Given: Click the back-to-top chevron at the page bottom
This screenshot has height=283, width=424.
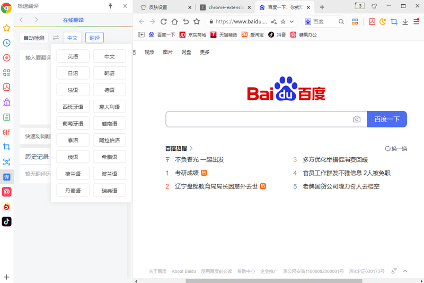Looking at the screenshot, I should (x=405, y=271).
